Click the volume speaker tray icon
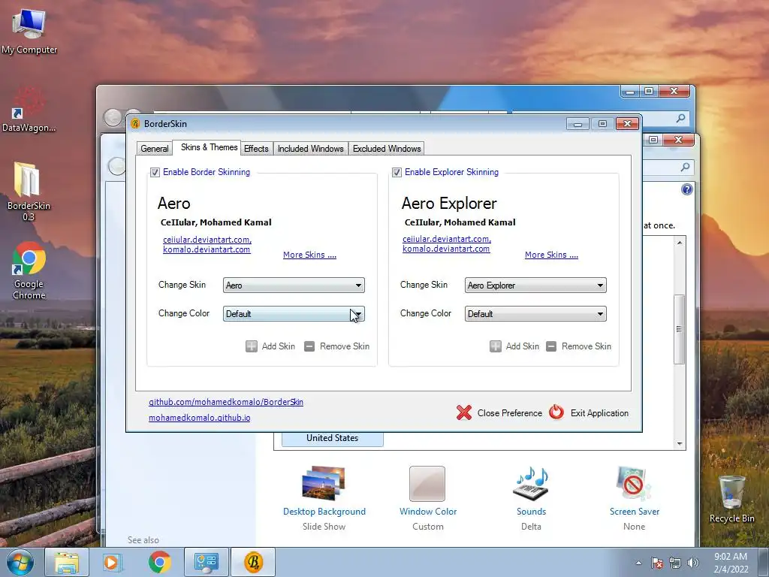769x577 pixels. coord(693,563)
